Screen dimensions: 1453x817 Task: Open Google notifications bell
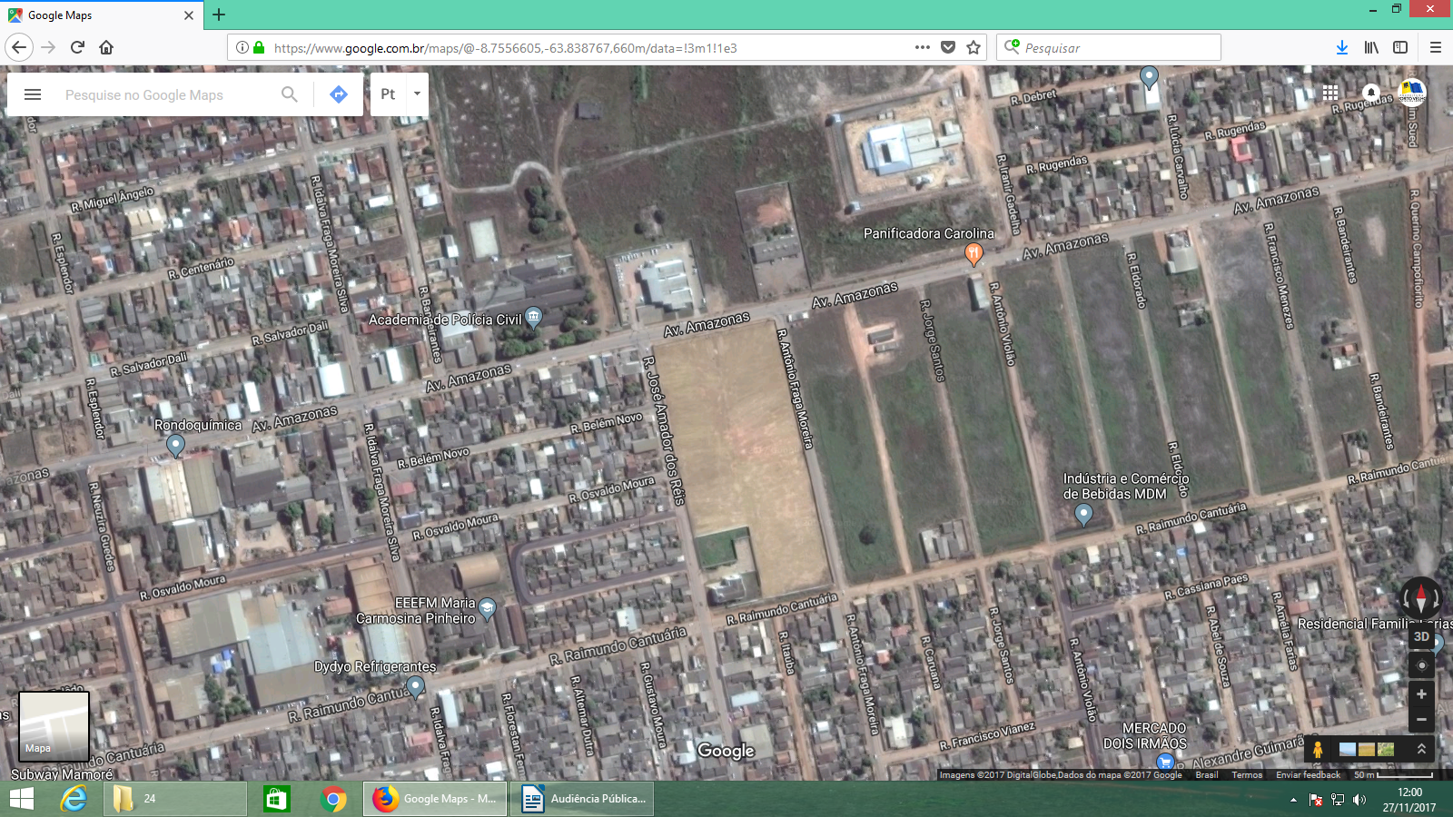(x=1371, y=93)
